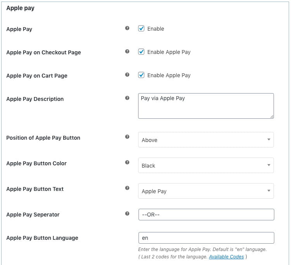
Task: Click help icon for Position of Apple Pay Button
Action: coord(127,137)
